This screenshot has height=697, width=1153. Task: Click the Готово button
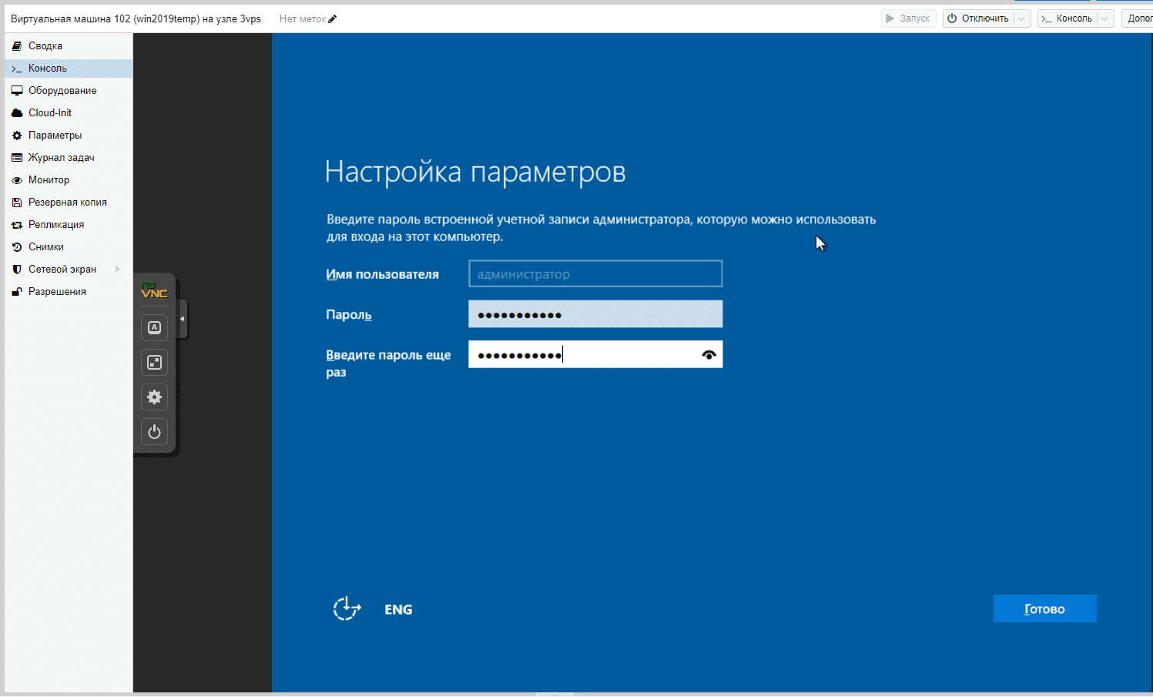pyautogui.click(x=1044, y=608)
